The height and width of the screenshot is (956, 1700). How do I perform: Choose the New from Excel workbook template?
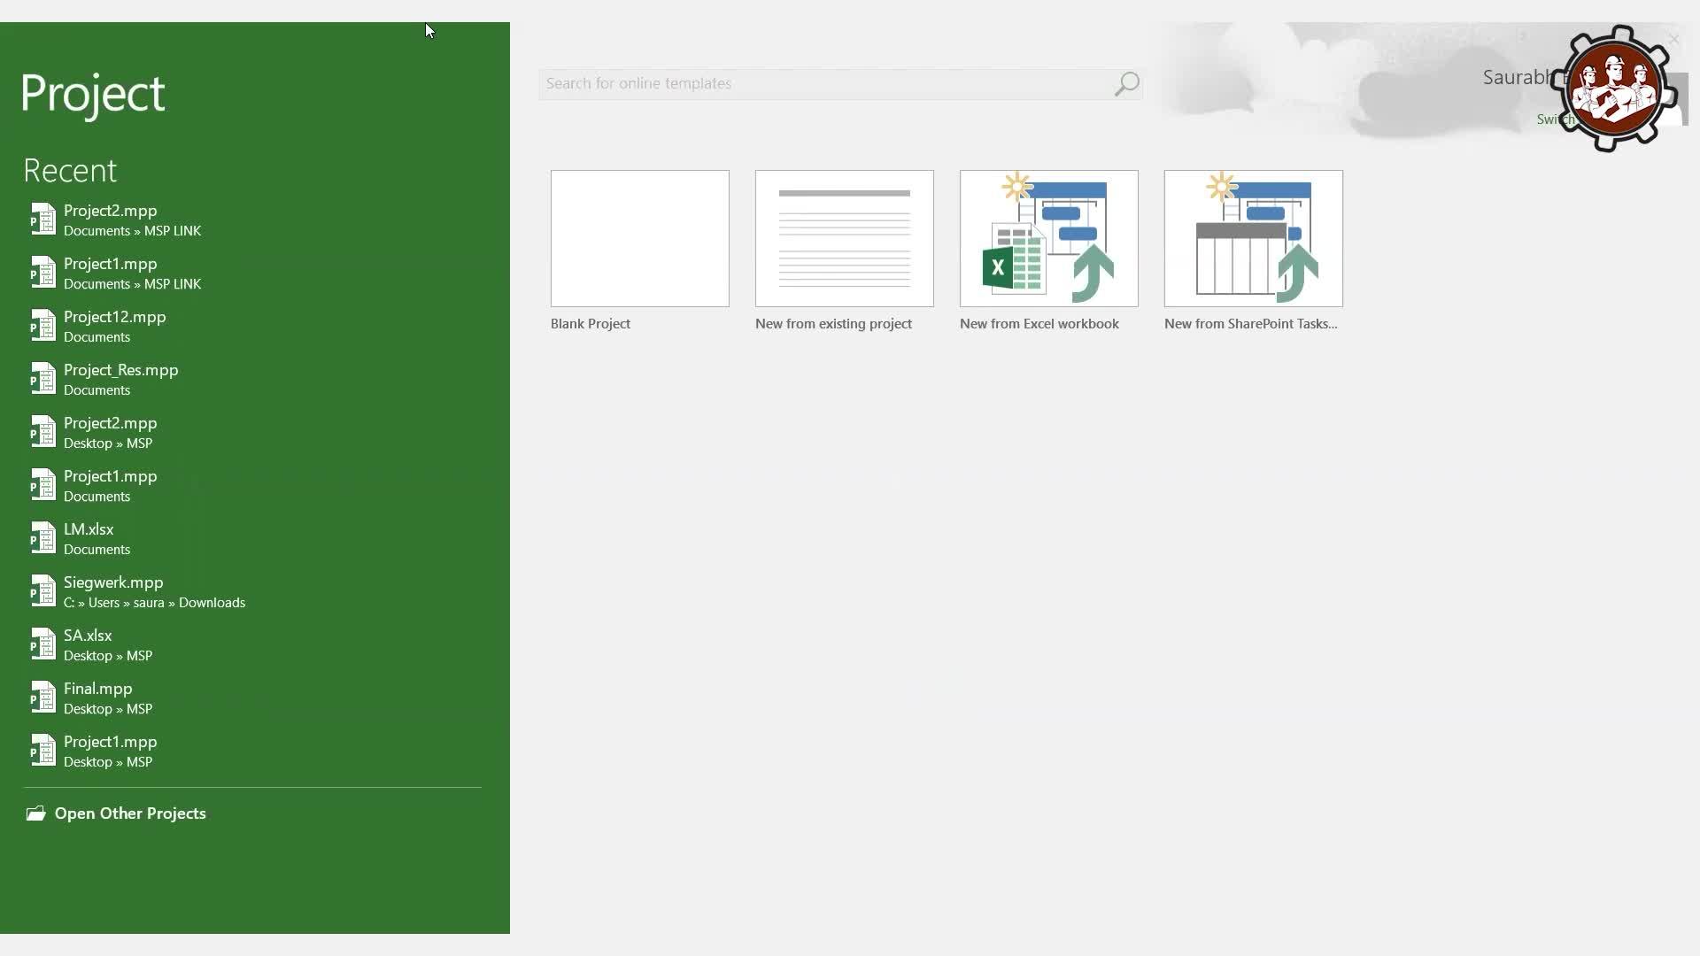pos(1049,239)
